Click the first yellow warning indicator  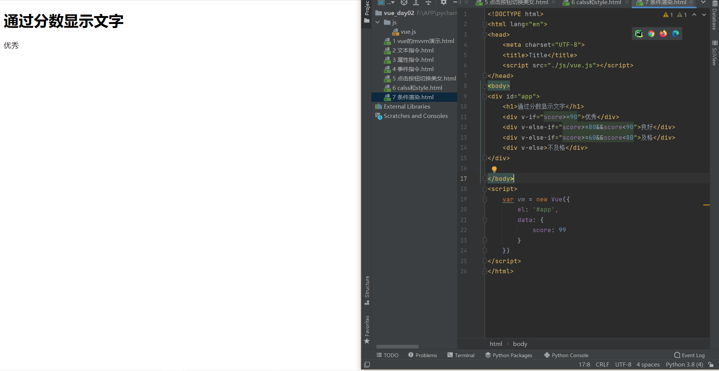(x=668, y=15)
